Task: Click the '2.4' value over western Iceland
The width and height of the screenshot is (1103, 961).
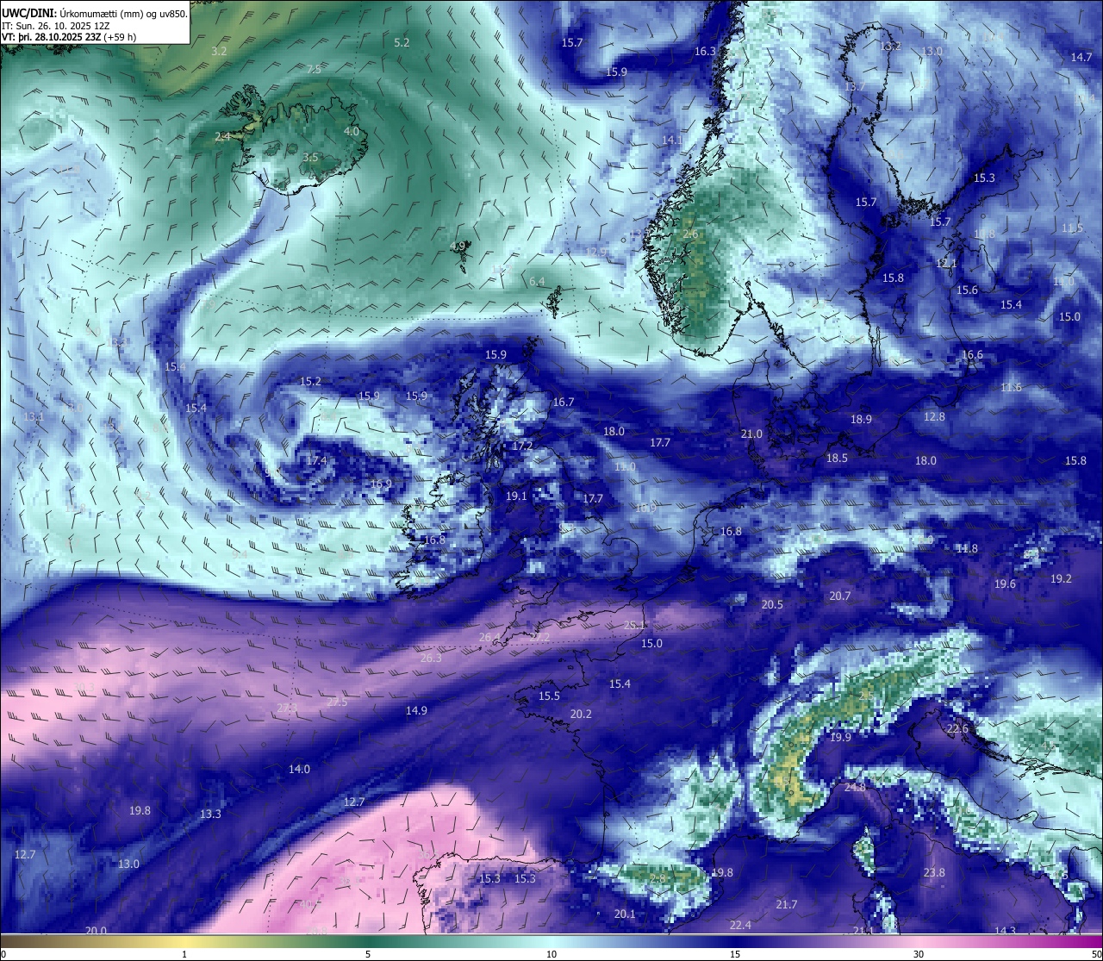Action: 222,137
